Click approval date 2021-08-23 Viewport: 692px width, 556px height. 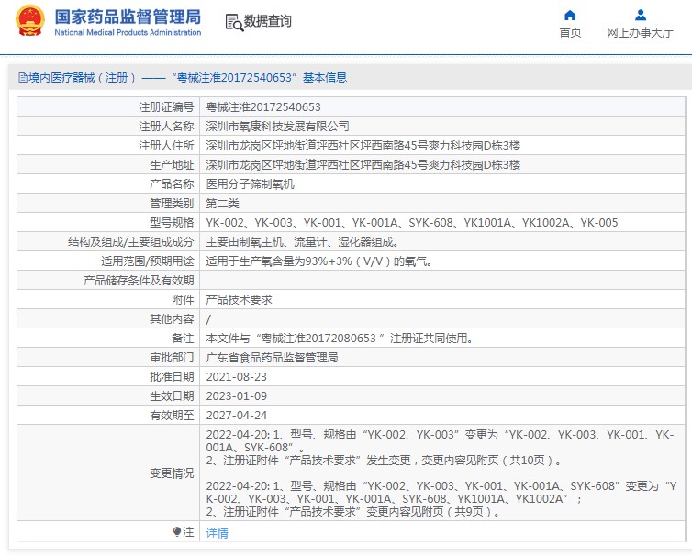[x=236, y=377]
